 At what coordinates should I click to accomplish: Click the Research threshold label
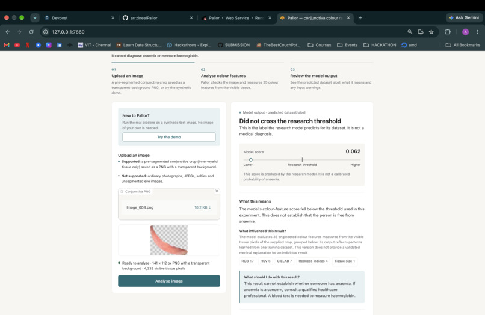(x=302, y=165)
